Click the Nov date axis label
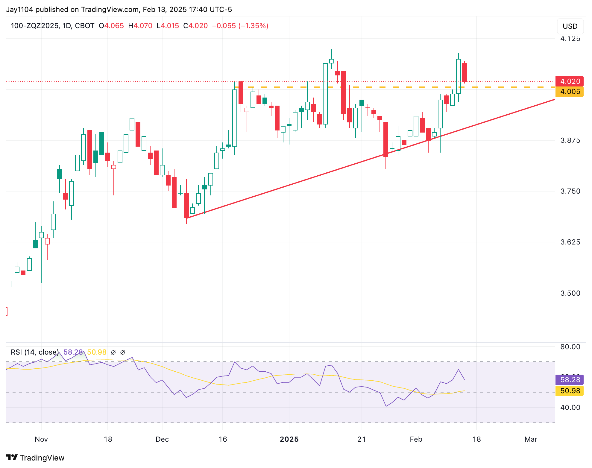 (x=41, y=439)
